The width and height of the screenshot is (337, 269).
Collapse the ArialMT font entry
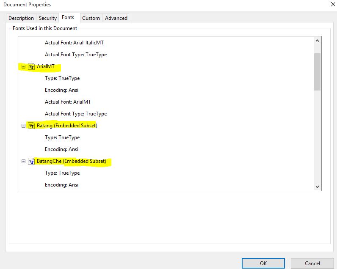tap(24, 66)
